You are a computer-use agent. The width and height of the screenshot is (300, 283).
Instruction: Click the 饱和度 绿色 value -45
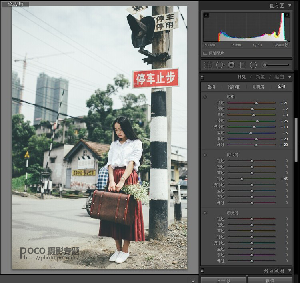[284, 179]
